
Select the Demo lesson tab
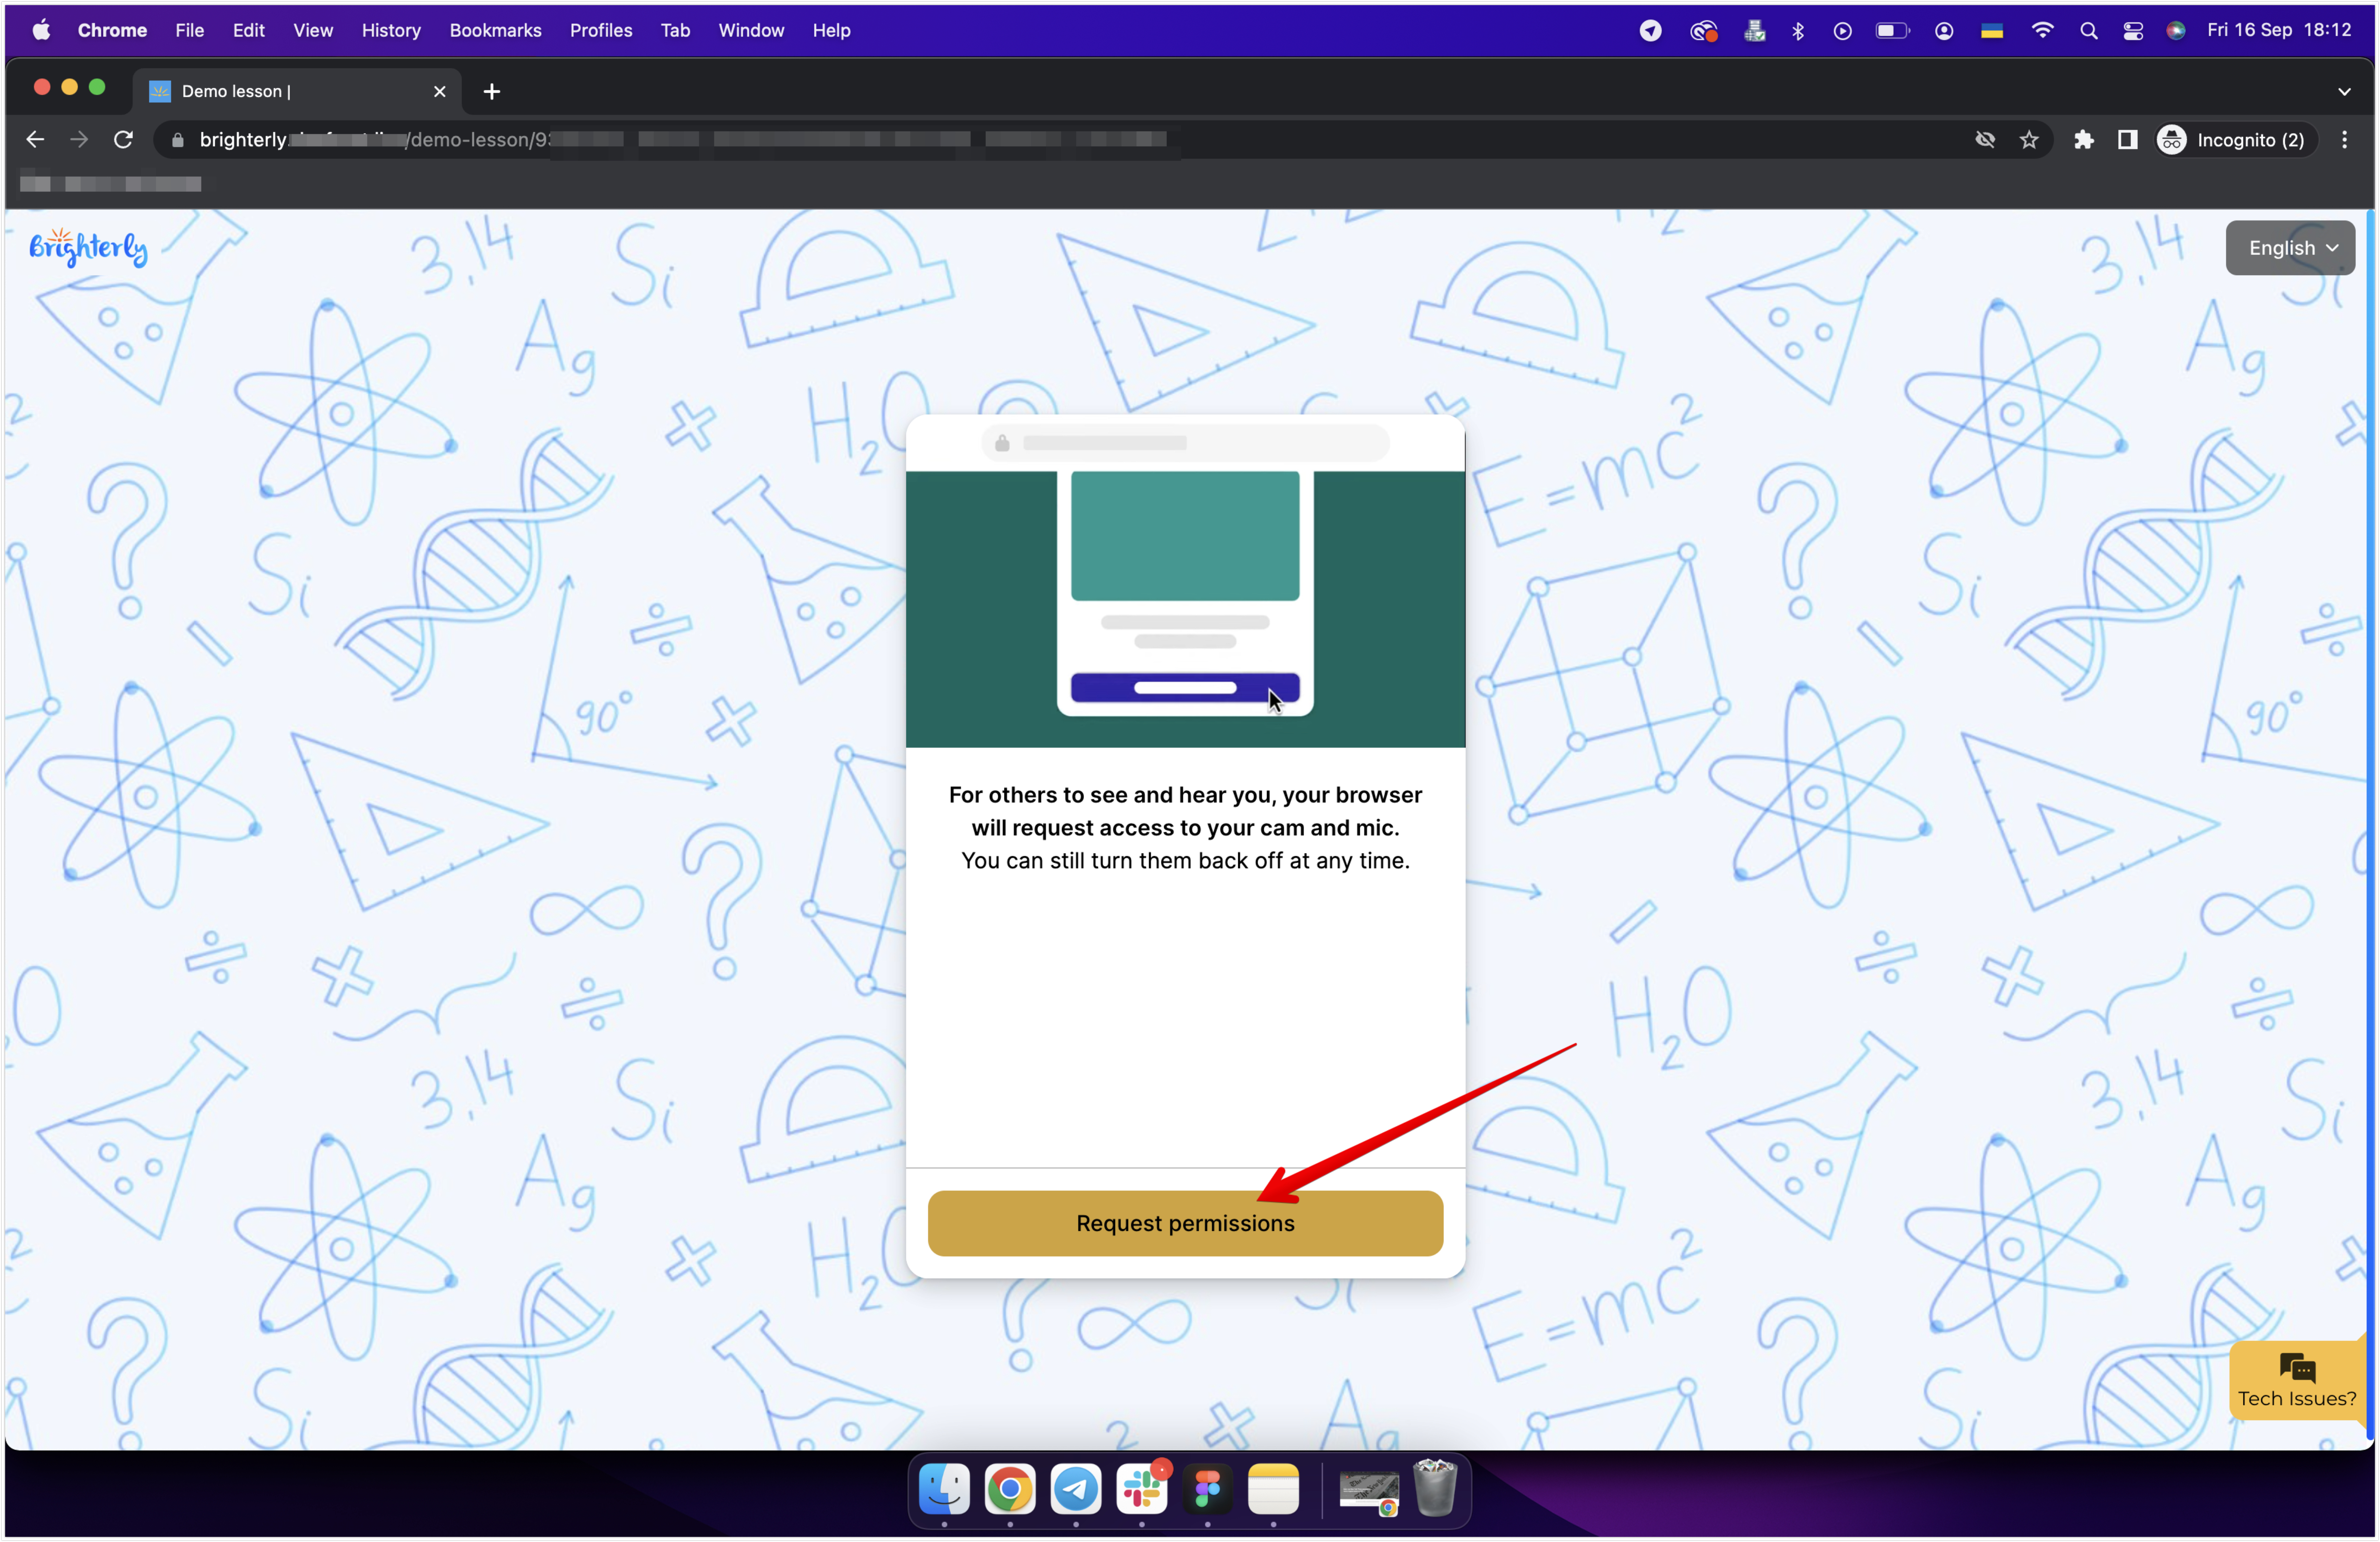point(297,92)
